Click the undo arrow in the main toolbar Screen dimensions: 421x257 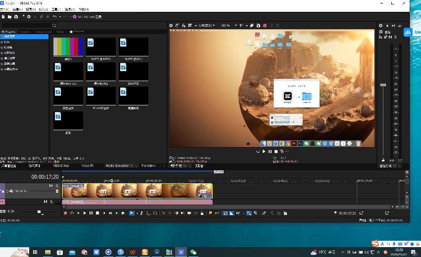click(x=54, y=17)
